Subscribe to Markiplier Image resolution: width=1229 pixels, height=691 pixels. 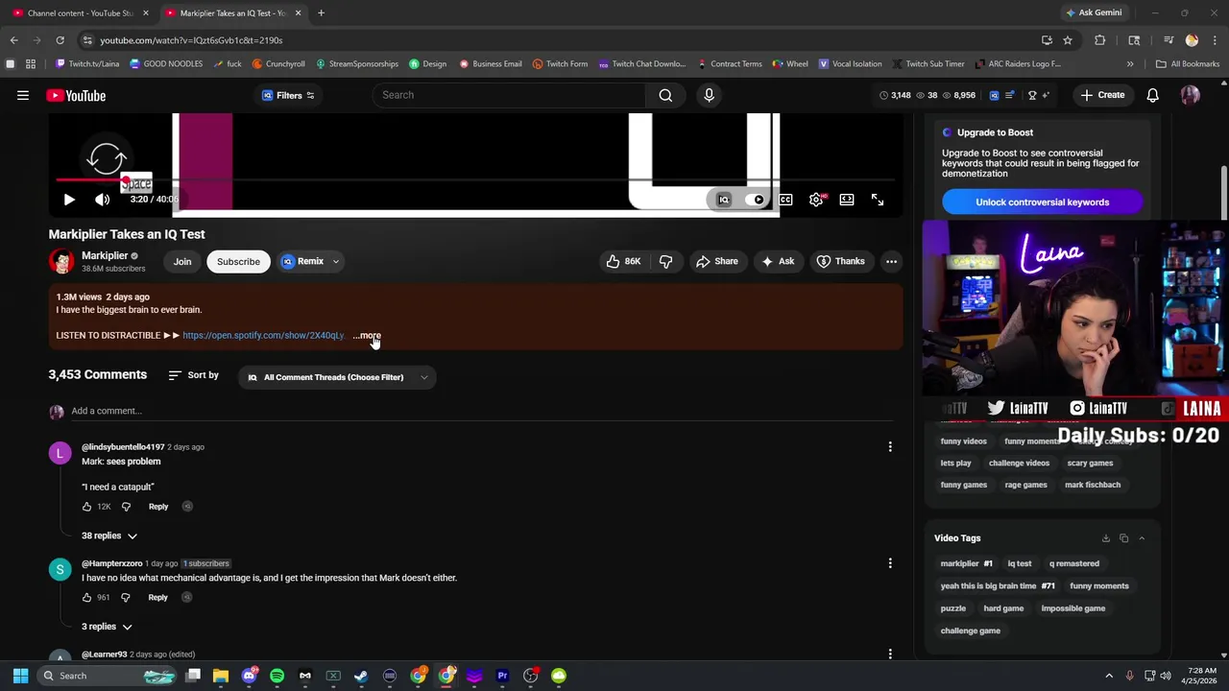tap(238, 261)
